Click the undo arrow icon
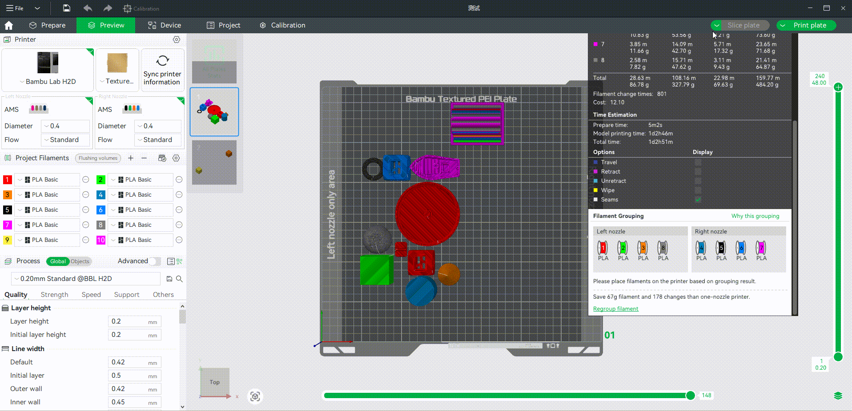The width and height of the screenshot is (852, 411). [x=88, y=8]
